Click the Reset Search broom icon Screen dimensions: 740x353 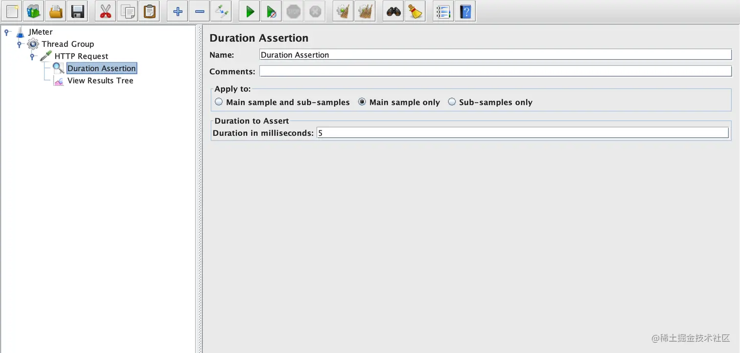pyautogui.click(x=415, y=11)
